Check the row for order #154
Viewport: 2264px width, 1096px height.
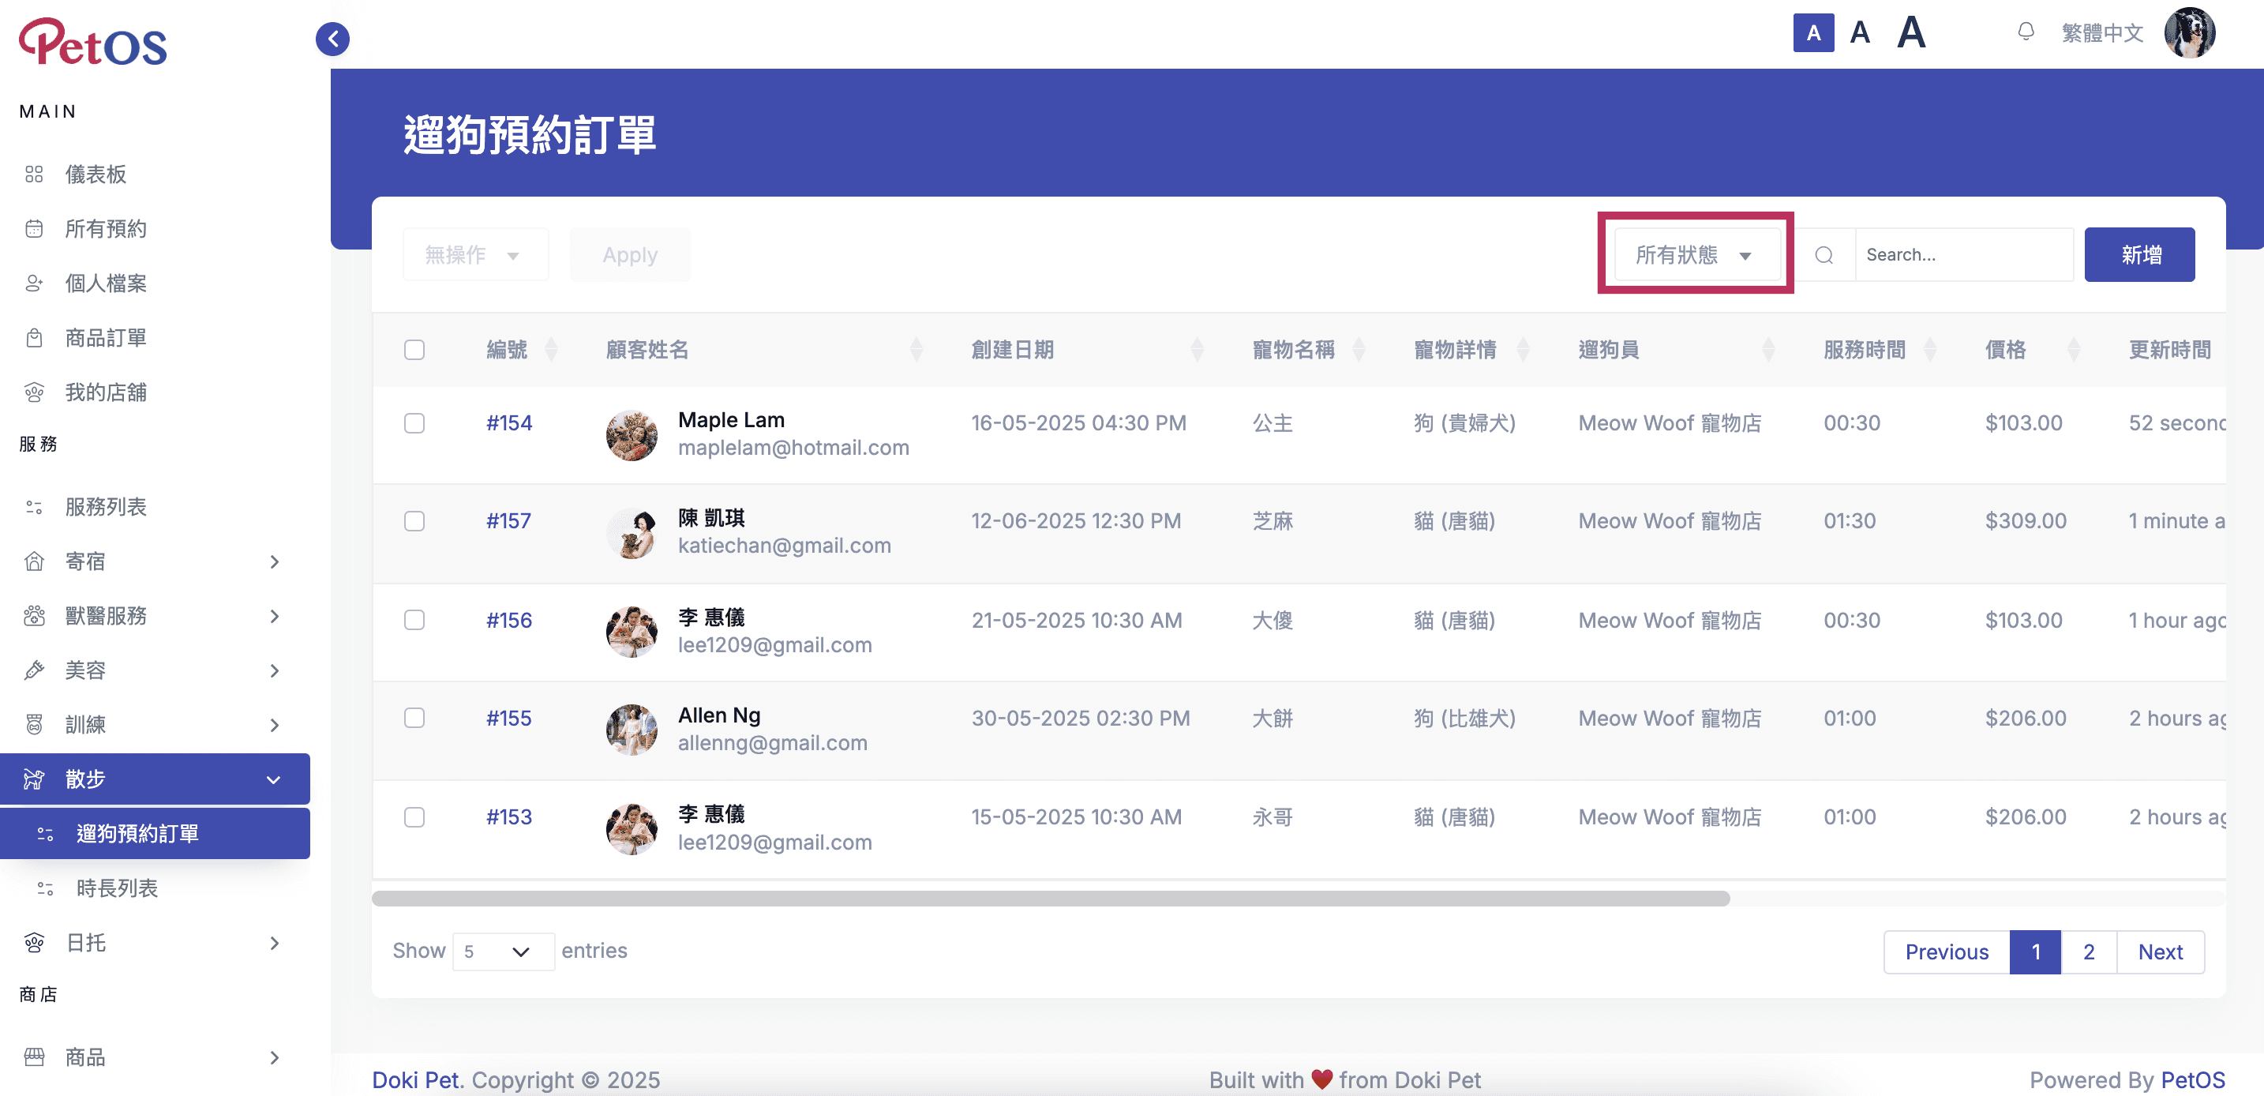click(415, 422)
